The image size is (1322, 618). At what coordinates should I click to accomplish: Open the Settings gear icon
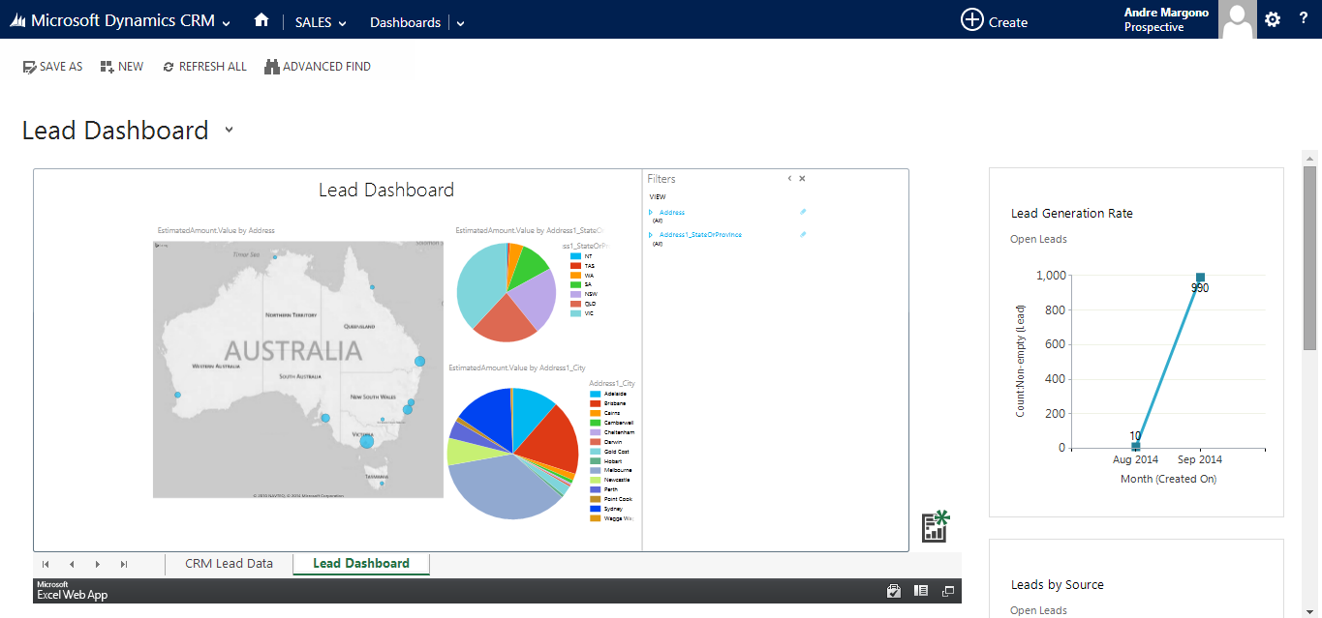pos(1273,19)
